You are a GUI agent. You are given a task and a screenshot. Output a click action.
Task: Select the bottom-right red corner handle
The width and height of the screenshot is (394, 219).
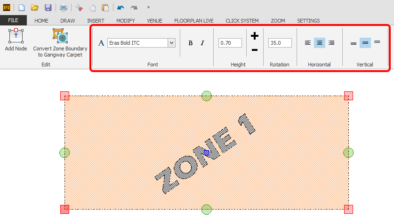348,209
